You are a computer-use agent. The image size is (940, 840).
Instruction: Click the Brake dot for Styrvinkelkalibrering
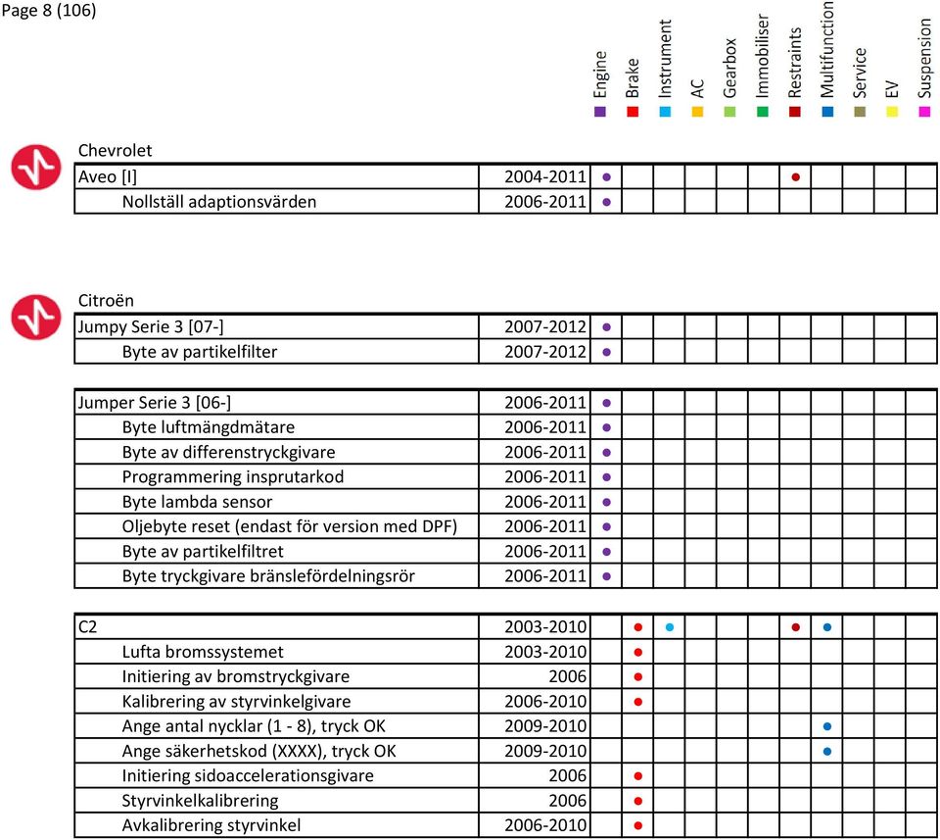click(637, 801)
